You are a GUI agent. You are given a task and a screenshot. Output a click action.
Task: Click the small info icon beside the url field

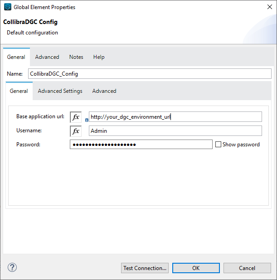87,120
